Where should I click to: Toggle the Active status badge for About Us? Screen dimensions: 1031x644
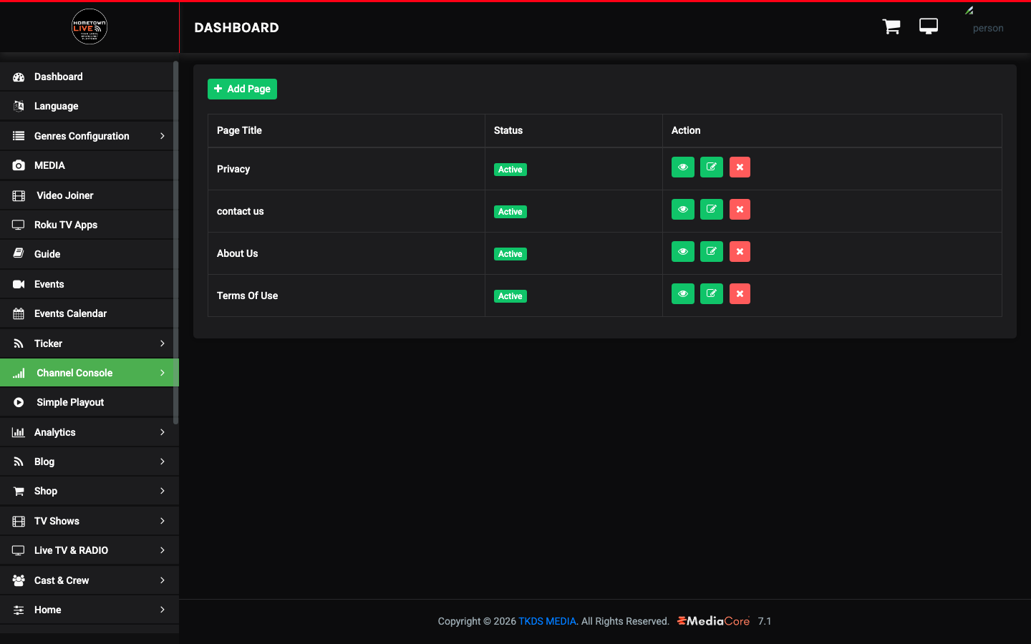tap(510, 254)
